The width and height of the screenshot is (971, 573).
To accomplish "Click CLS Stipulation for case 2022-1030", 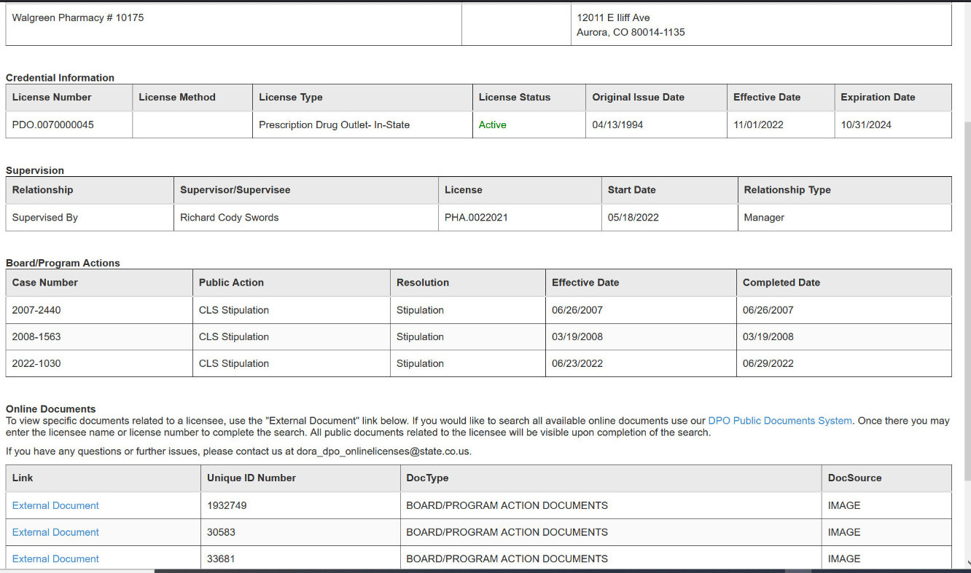I will click(x=234, y=363).
